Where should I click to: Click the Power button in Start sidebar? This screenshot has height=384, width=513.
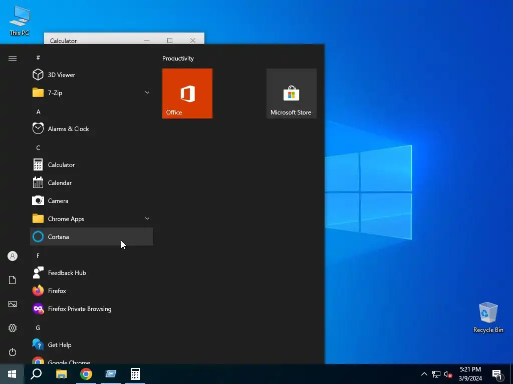13,352
